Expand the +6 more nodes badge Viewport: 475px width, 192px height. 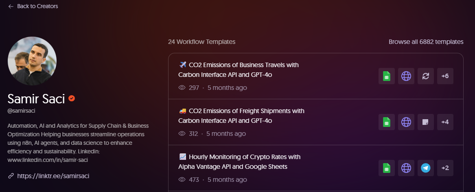tap(445, 76)
